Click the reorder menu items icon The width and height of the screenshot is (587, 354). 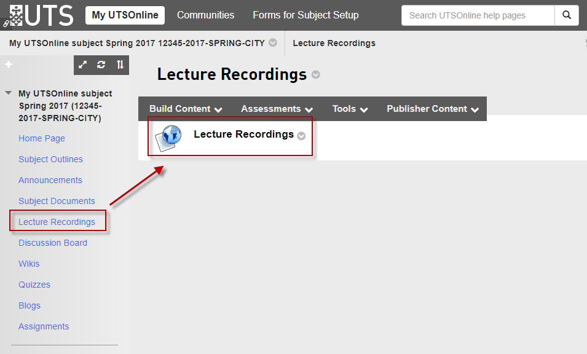120,65
